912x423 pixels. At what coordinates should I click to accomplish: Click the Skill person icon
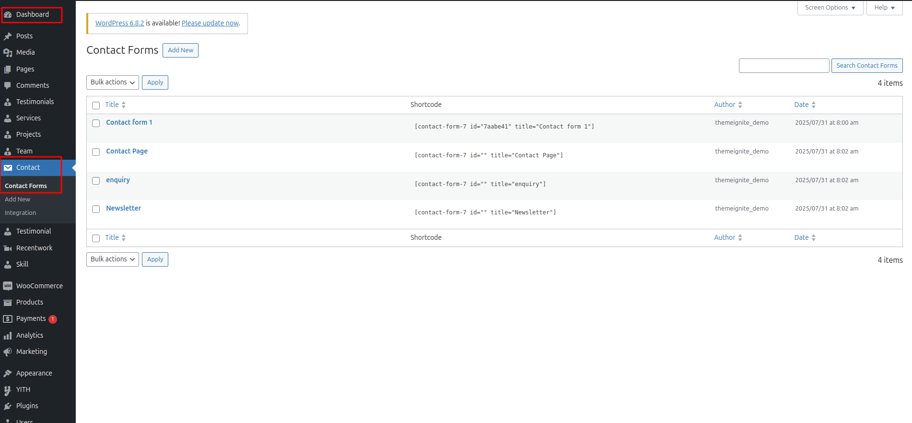[x=8, y=264]
